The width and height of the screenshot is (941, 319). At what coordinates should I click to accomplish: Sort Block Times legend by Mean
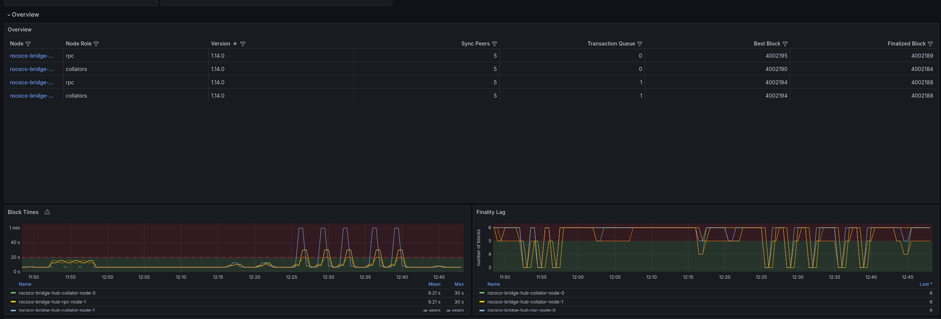coord(434,284)
